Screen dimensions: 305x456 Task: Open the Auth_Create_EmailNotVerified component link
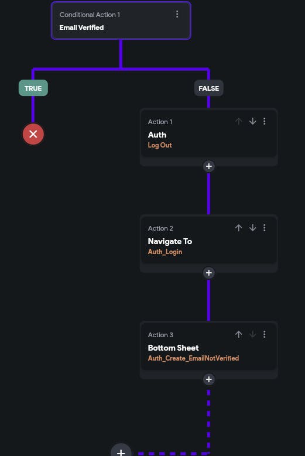[x=193, y=358]
